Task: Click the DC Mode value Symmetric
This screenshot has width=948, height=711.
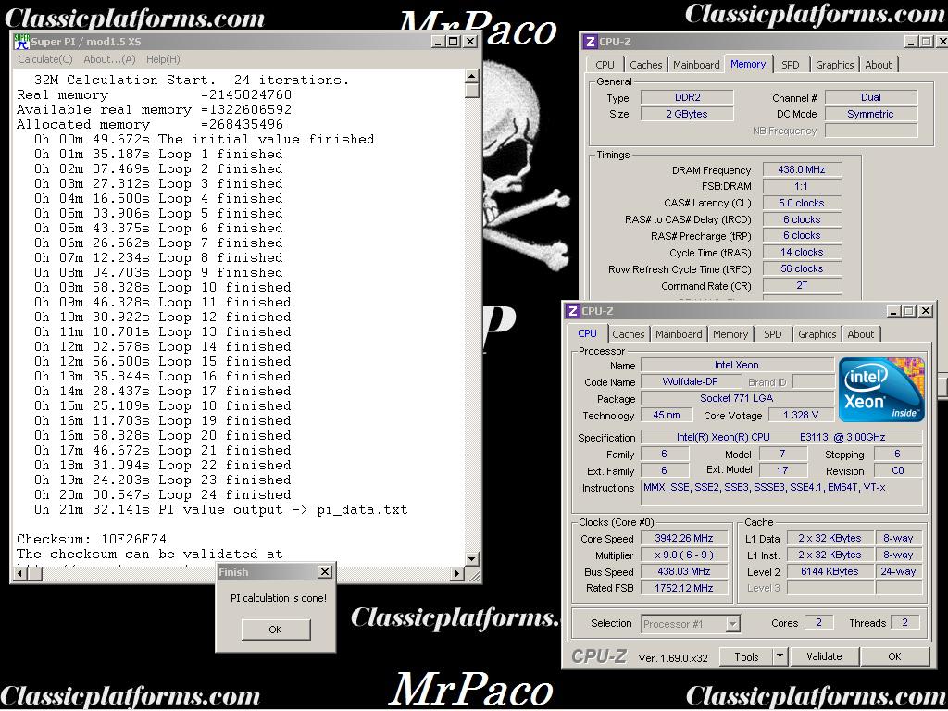Action: click(871, 114)
